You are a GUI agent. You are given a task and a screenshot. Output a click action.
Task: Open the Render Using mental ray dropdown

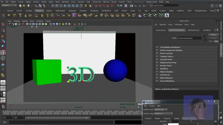pyautogui.click(x=163, y=114)
